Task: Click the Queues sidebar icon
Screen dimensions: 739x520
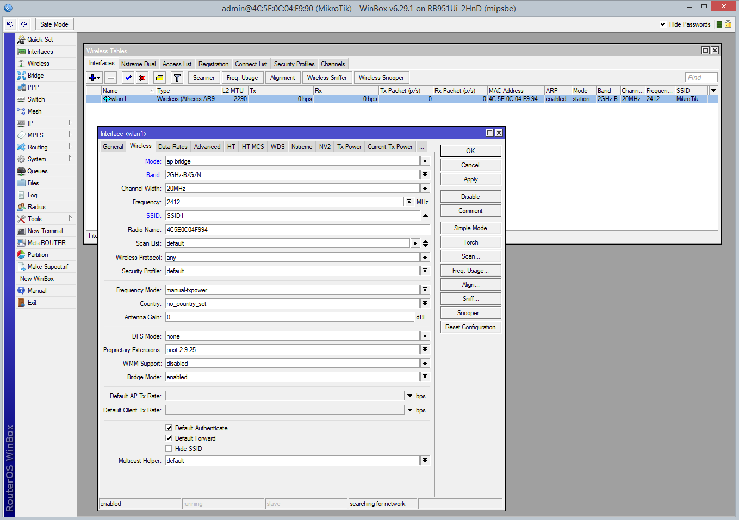Action: coord(21,171)
